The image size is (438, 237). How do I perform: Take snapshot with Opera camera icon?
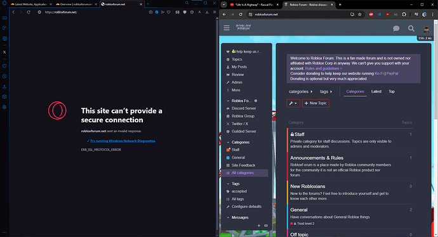pos(151,12)
